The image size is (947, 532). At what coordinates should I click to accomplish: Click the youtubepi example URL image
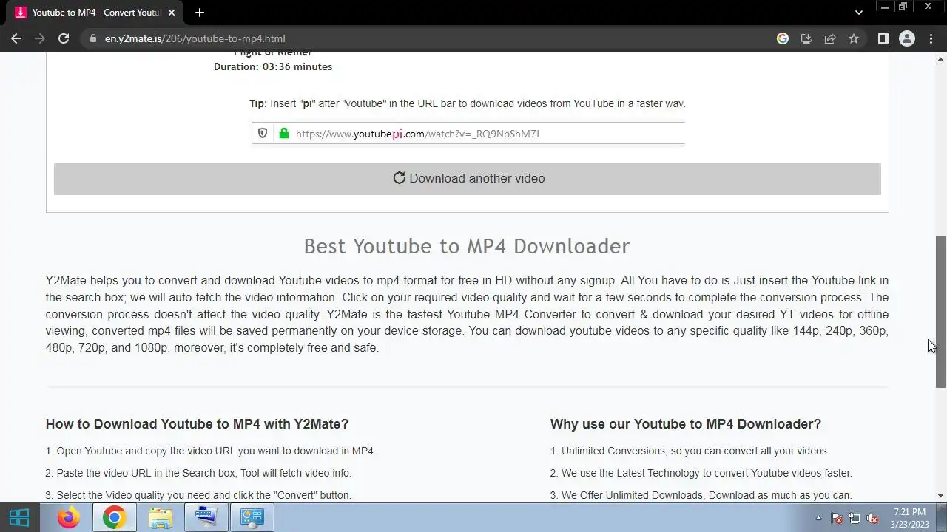pyautogui.click(x=468, y=134)
